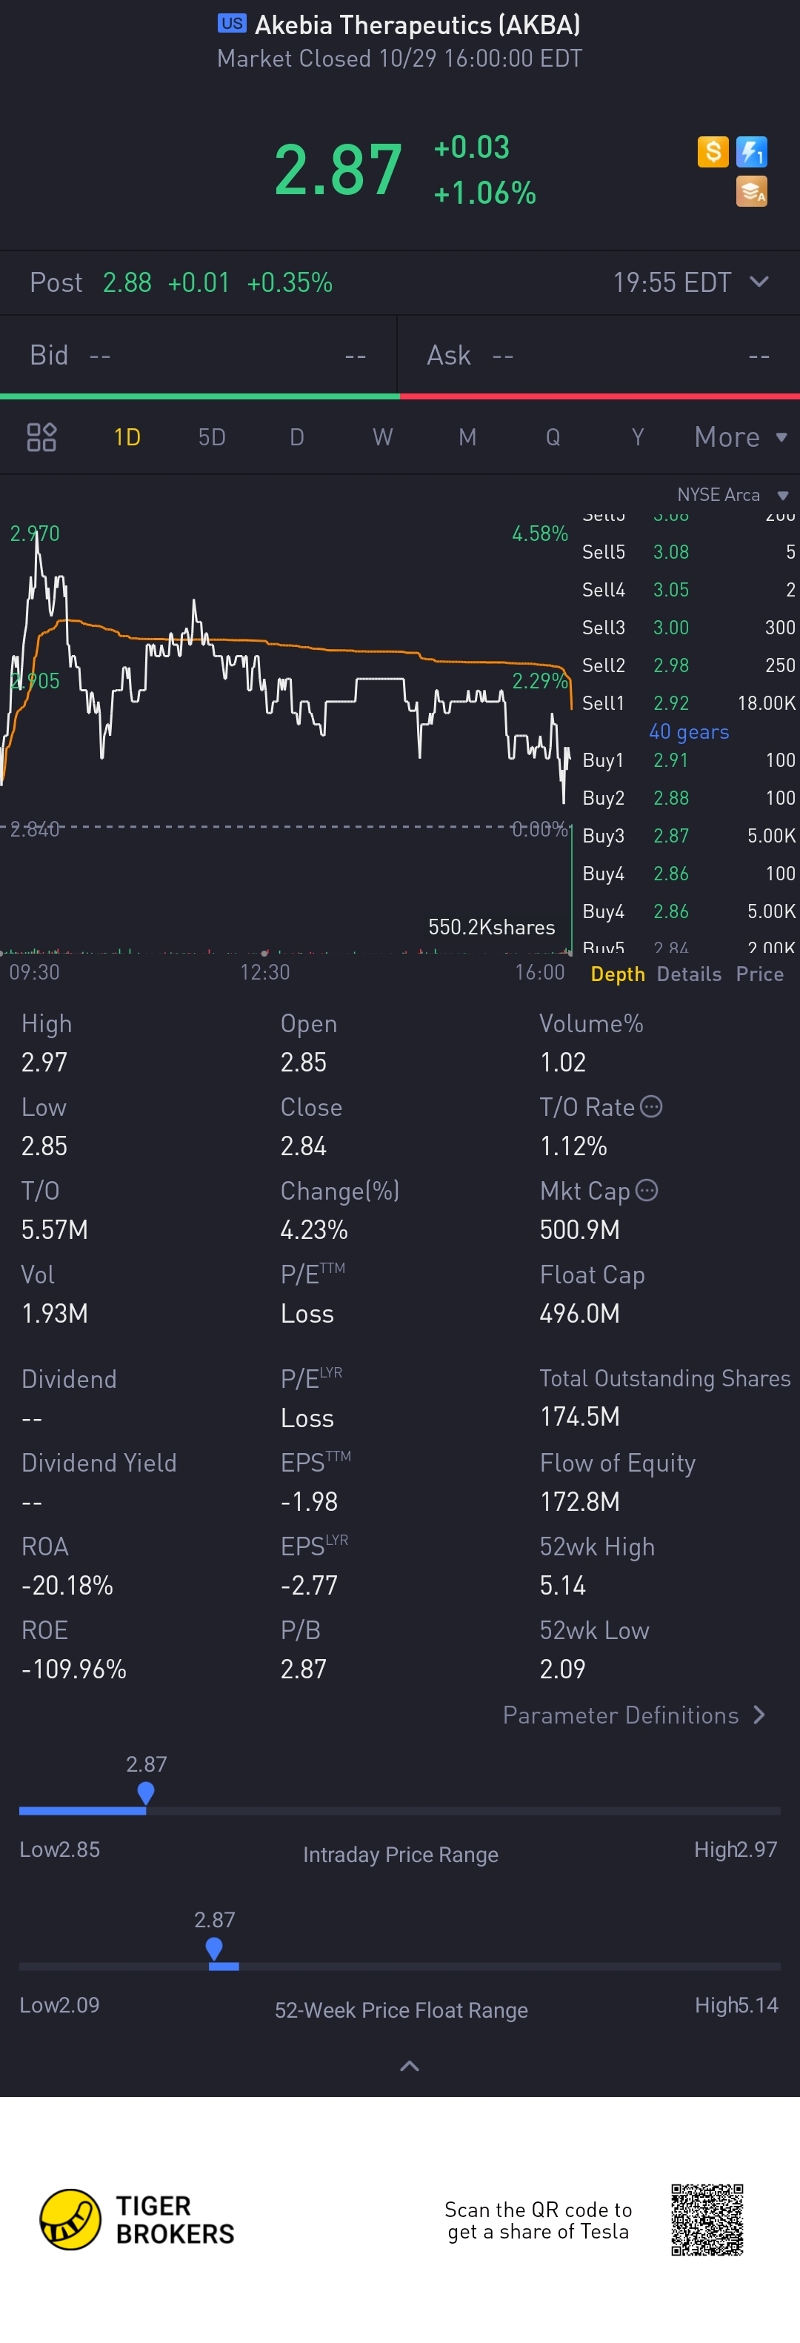Open Parameter Definitions link
This screenshot has height=2343, width=800.
pos(633,1715)
